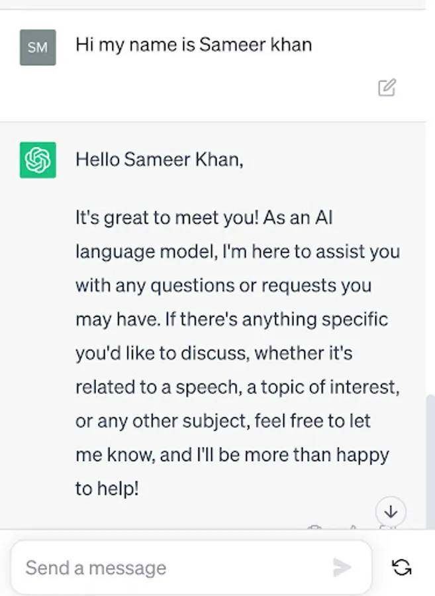Click the partially hidden thumbs-down icon
The width and height of the screenshot is (435, 596).
[386, 527]
